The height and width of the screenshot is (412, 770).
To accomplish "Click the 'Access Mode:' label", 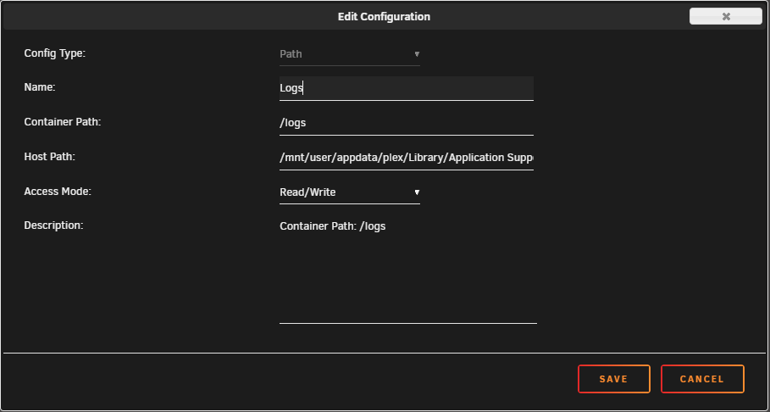I will click(x=58, y=192).
